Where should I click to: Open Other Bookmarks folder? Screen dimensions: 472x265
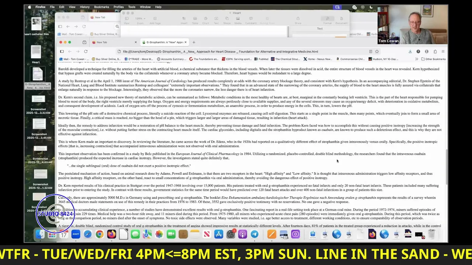(x=433, y=59)
